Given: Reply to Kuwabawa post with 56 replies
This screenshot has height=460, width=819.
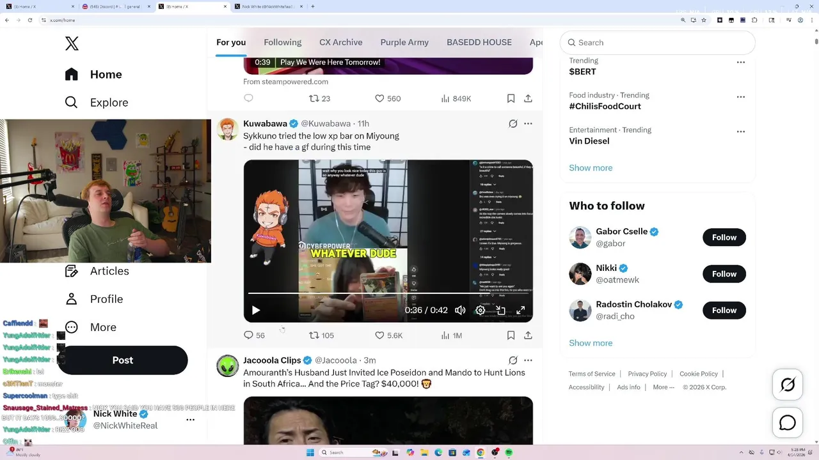Looking at the screenshot, I should [254, 335].
